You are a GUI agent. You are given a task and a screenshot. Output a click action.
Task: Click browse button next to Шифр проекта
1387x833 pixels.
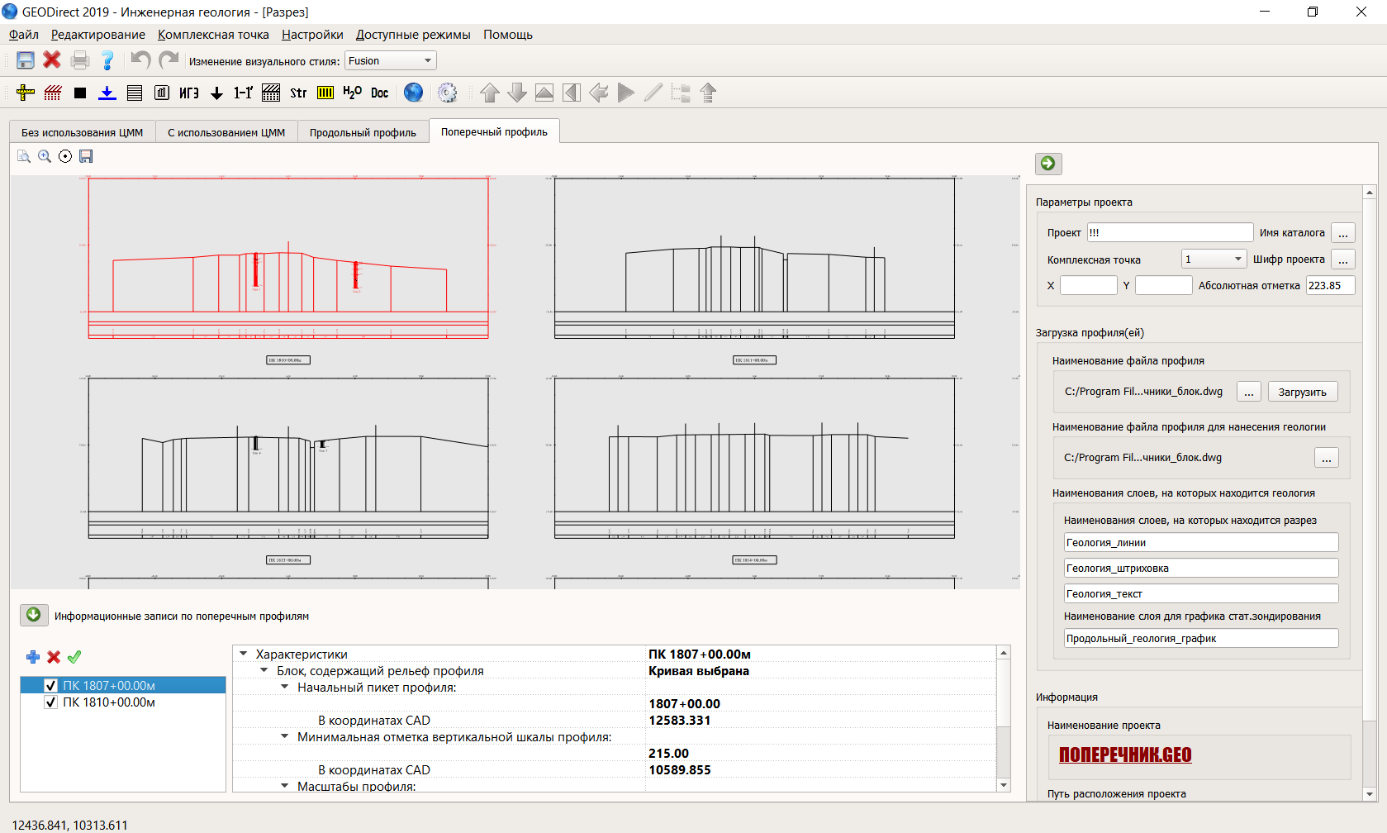(x=1343, y=259)
